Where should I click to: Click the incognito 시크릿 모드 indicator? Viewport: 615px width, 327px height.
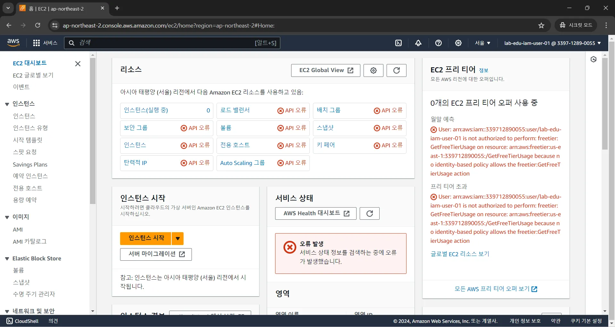[x=576, y=25]
